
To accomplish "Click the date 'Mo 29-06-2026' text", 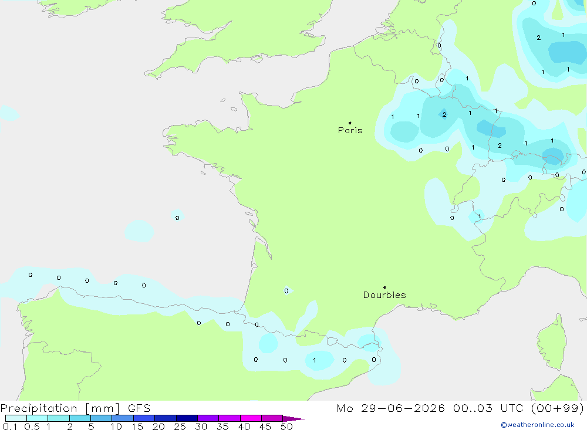I will (x=390, y=408).
